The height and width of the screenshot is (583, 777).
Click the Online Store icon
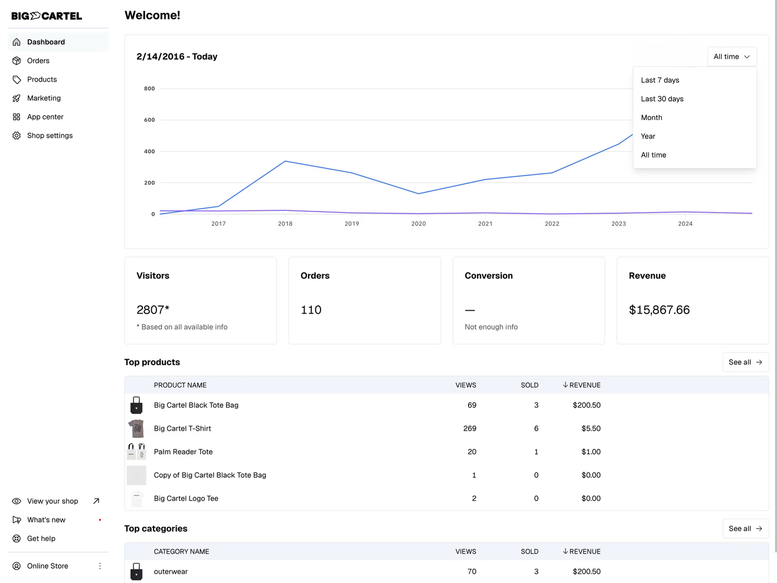pyautogui.click(x=17, y=565)
